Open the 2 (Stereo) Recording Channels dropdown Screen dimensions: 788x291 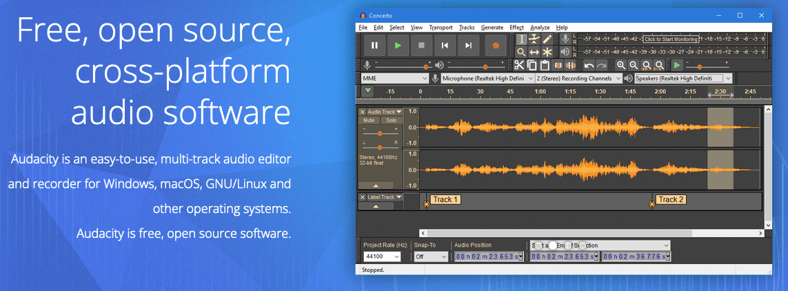coord(578,79)
